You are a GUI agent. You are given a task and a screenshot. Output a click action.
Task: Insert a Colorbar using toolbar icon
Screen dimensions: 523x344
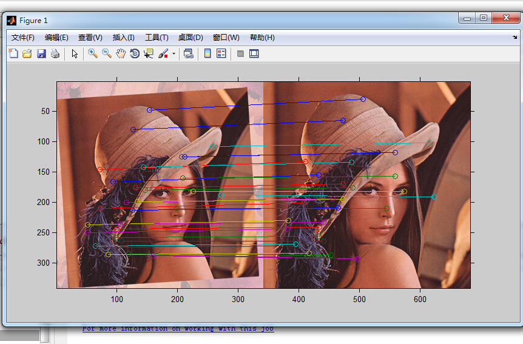208,53
